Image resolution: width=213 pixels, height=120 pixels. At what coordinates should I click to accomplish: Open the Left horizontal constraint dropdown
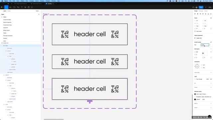point(204,65)
